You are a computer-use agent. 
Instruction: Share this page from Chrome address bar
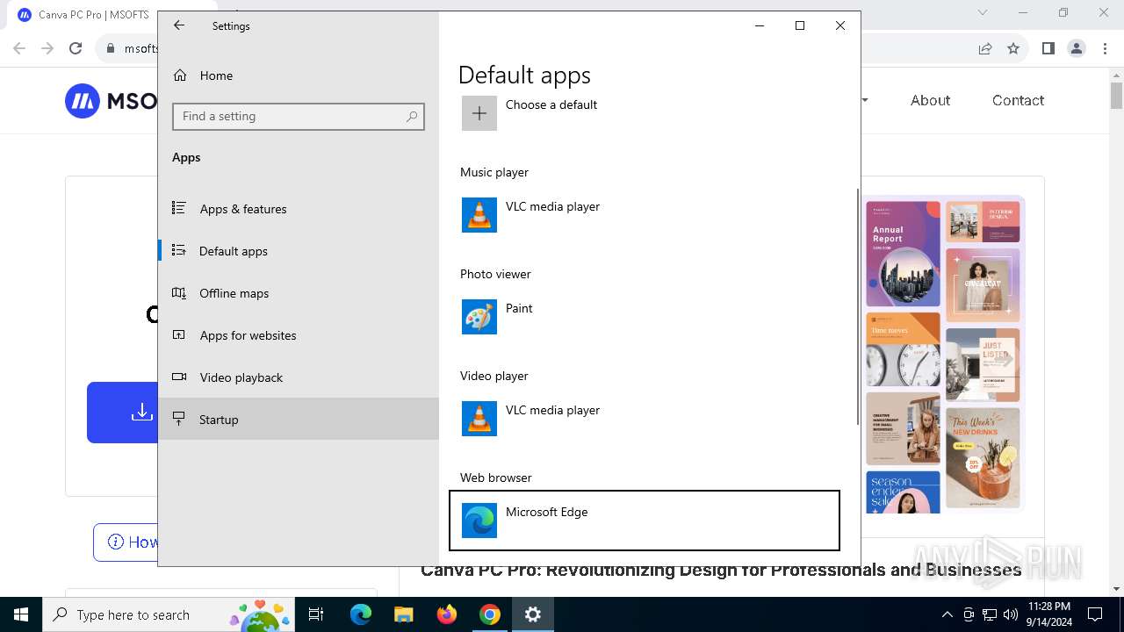(x=985, y=48)
